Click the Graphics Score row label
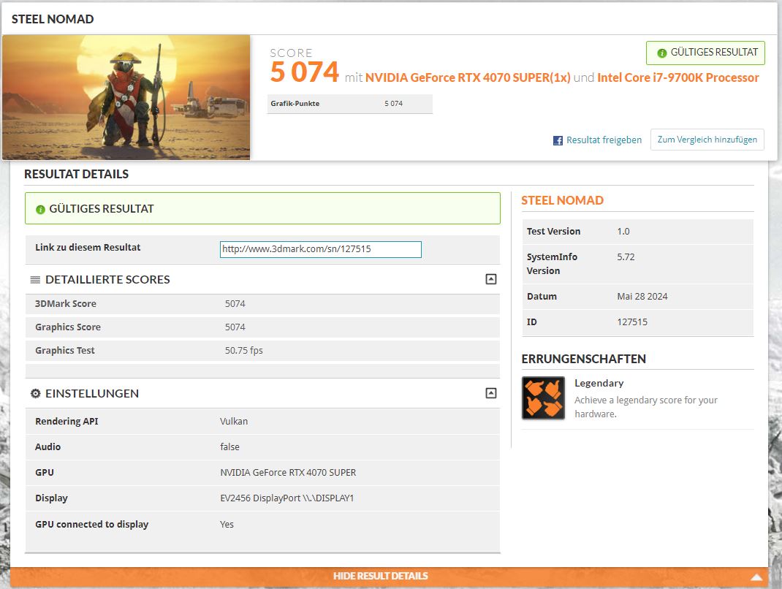 pyautogui.click(x=68, y=327)
